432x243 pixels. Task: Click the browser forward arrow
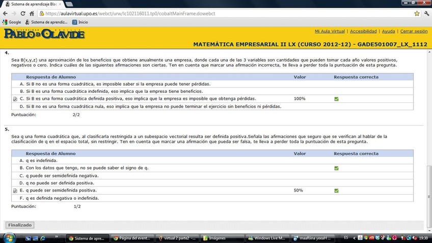[x=15, y=13]
